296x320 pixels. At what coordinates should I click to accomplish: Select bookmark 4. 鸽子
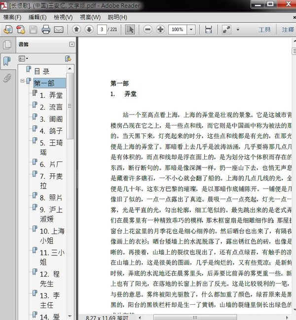click(x=51, y=131)
